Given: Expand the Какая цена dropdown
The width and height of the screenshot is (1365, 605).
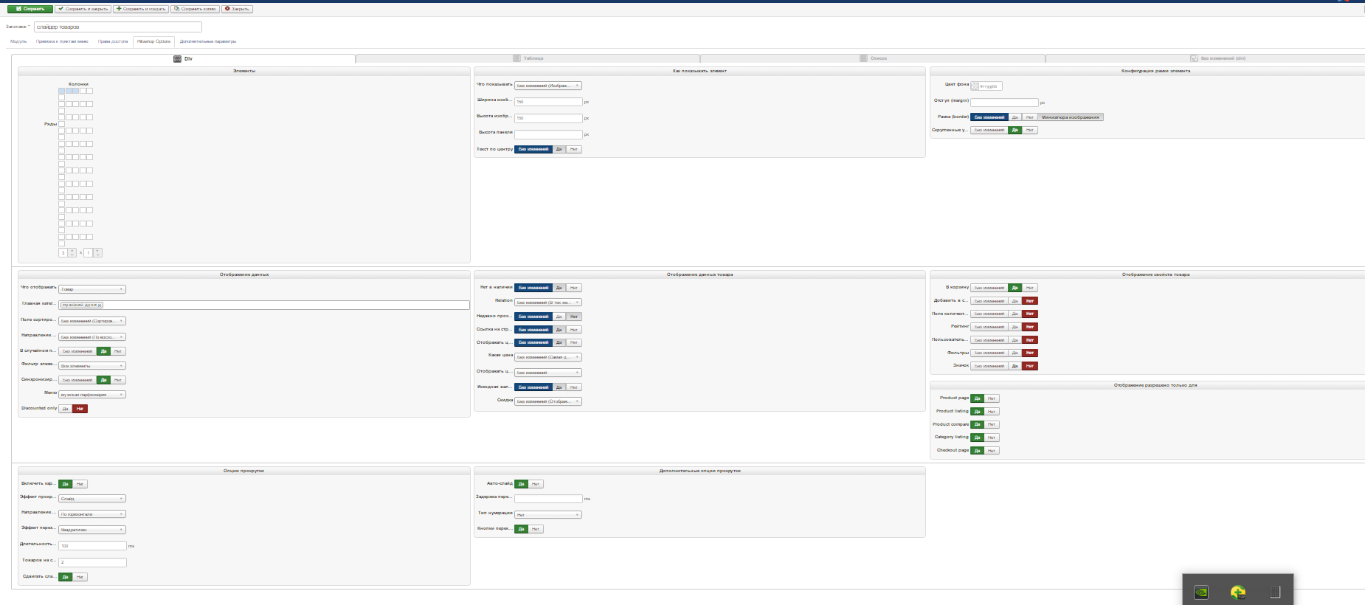Looking at the screenshot, I should tap(548, 357).
